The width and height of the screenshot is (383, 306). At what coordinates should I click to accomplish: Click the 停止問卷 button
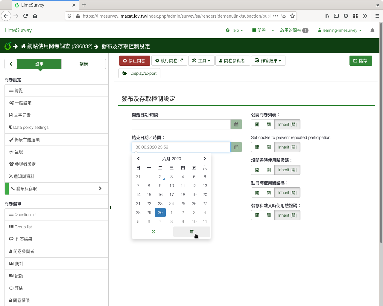(134, 61)
